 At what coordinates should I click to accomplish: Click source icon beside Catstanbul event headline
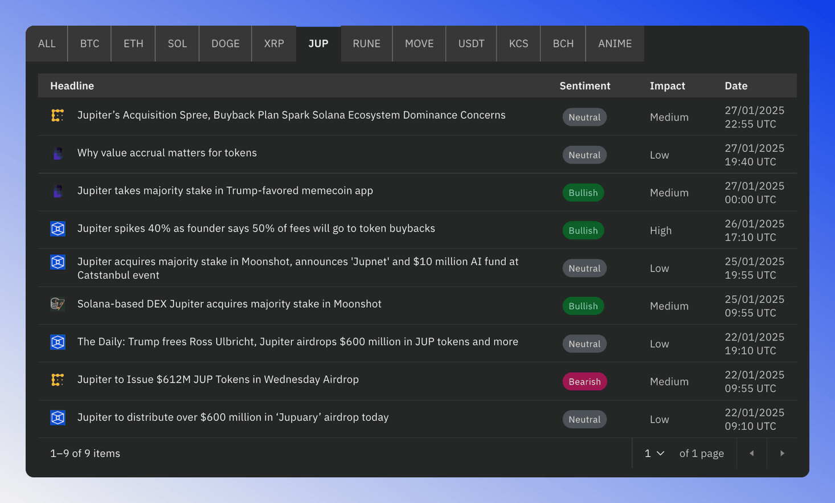point(58,262)
